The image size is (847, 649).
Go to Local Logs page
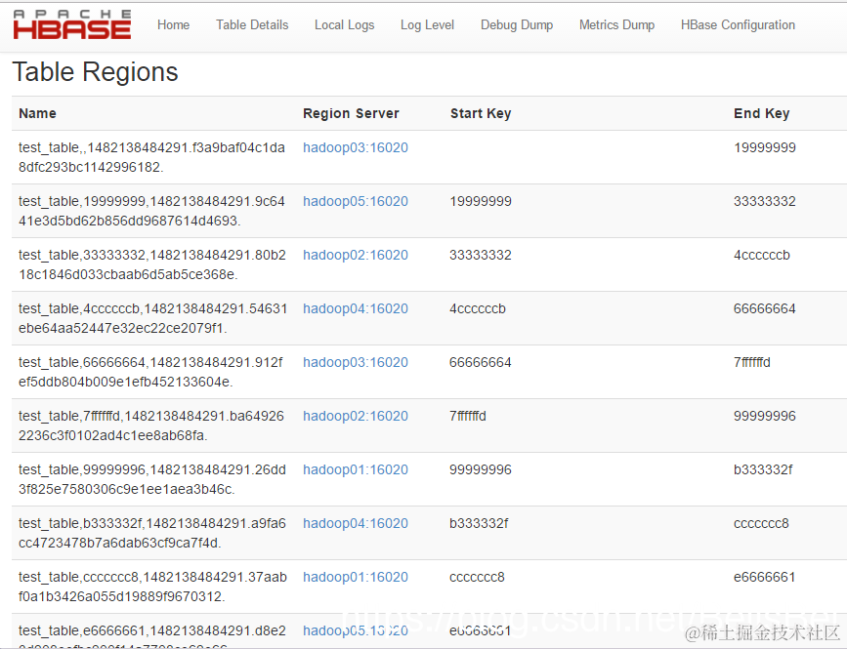(345, 24)
